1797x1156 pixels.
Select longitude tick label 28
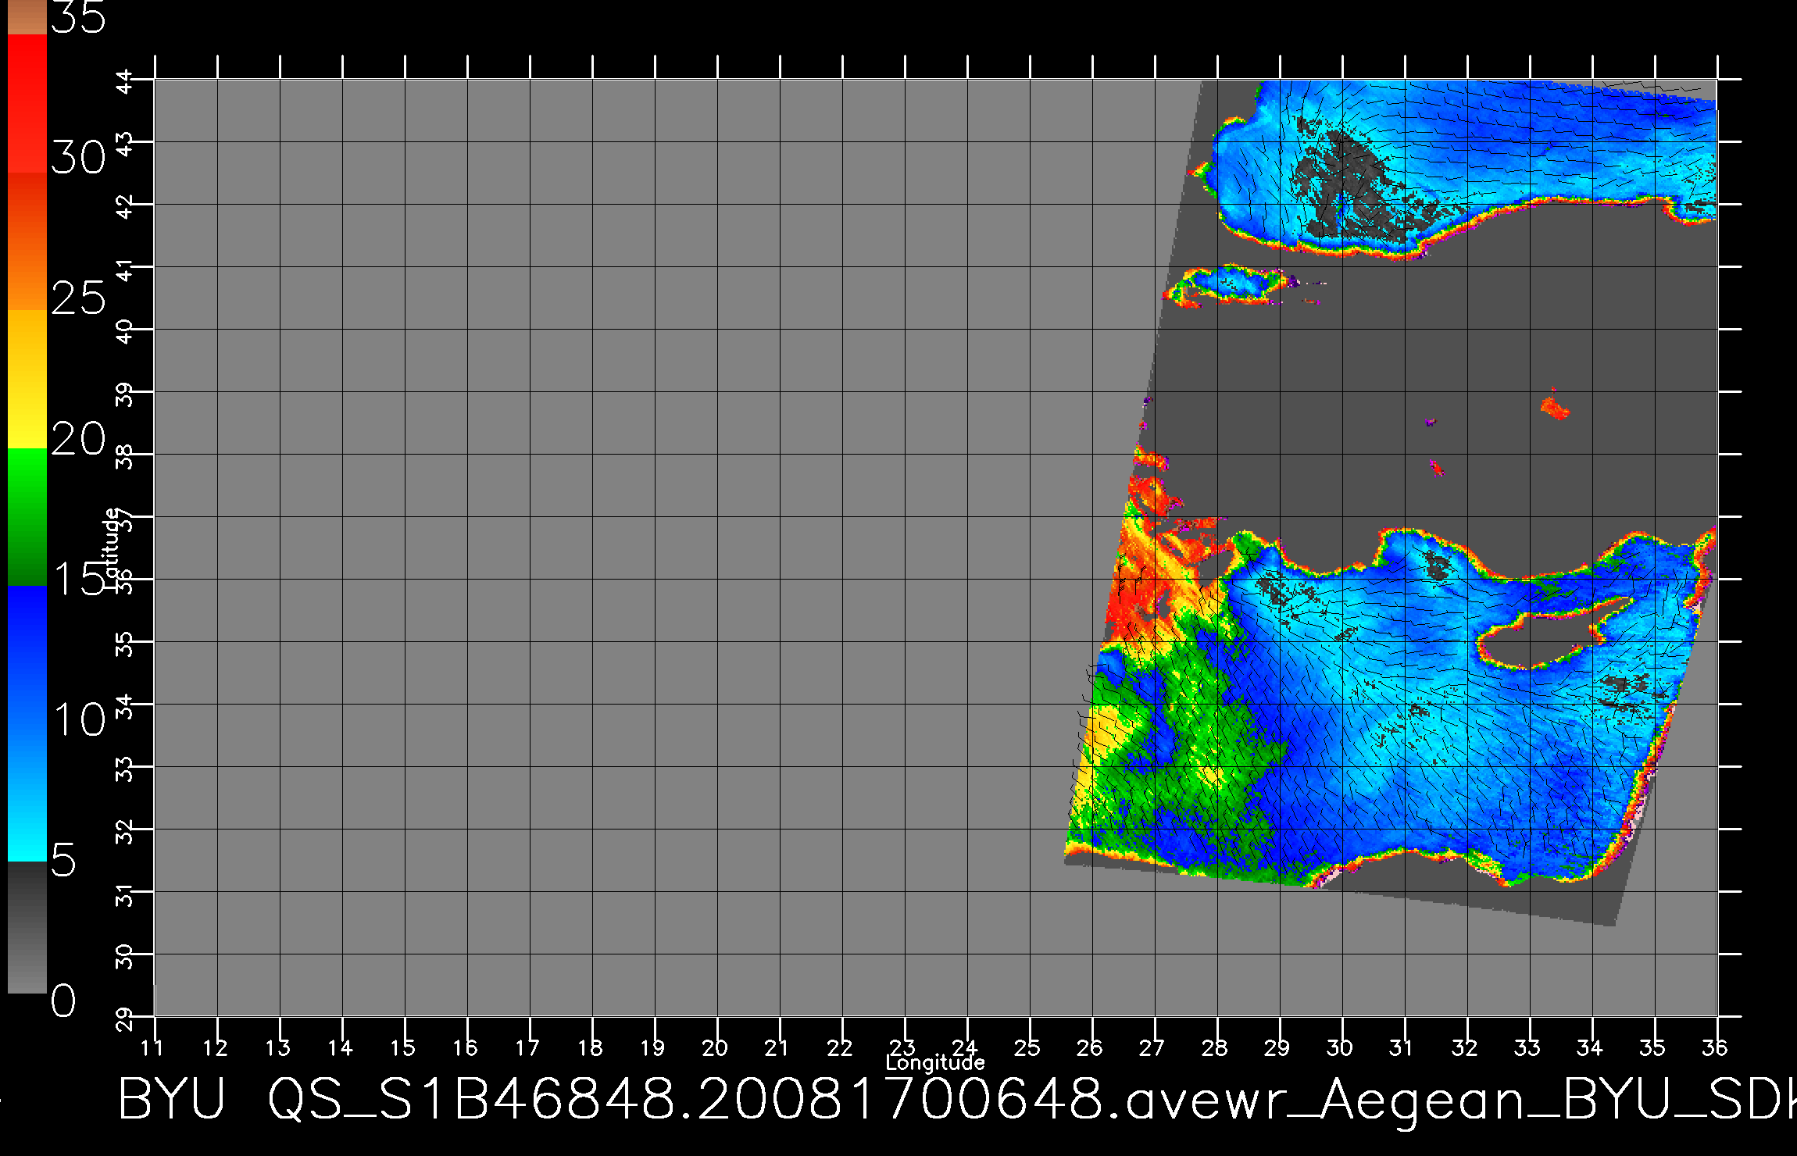1216,1047
